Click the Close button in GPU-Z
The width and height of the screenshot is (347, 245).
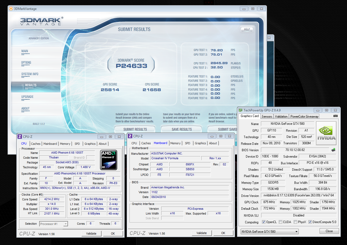[x=329, y=231]
